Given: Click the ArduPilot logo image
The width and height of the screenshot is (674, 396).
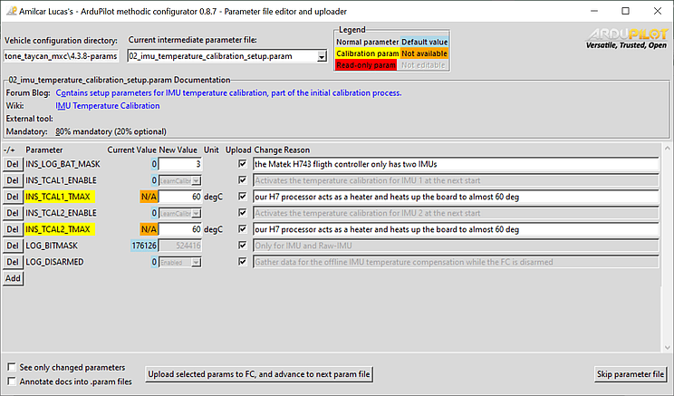Looking at the screenshot, I should [626, 39].
